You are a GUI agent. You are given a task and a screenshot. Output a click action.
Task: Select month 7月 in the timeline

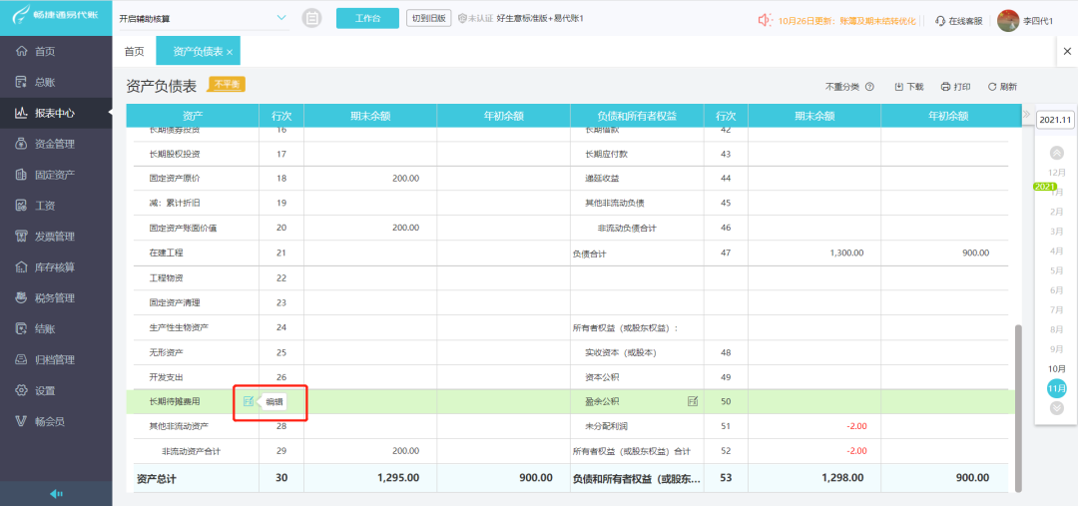(x=1057, y=310)
